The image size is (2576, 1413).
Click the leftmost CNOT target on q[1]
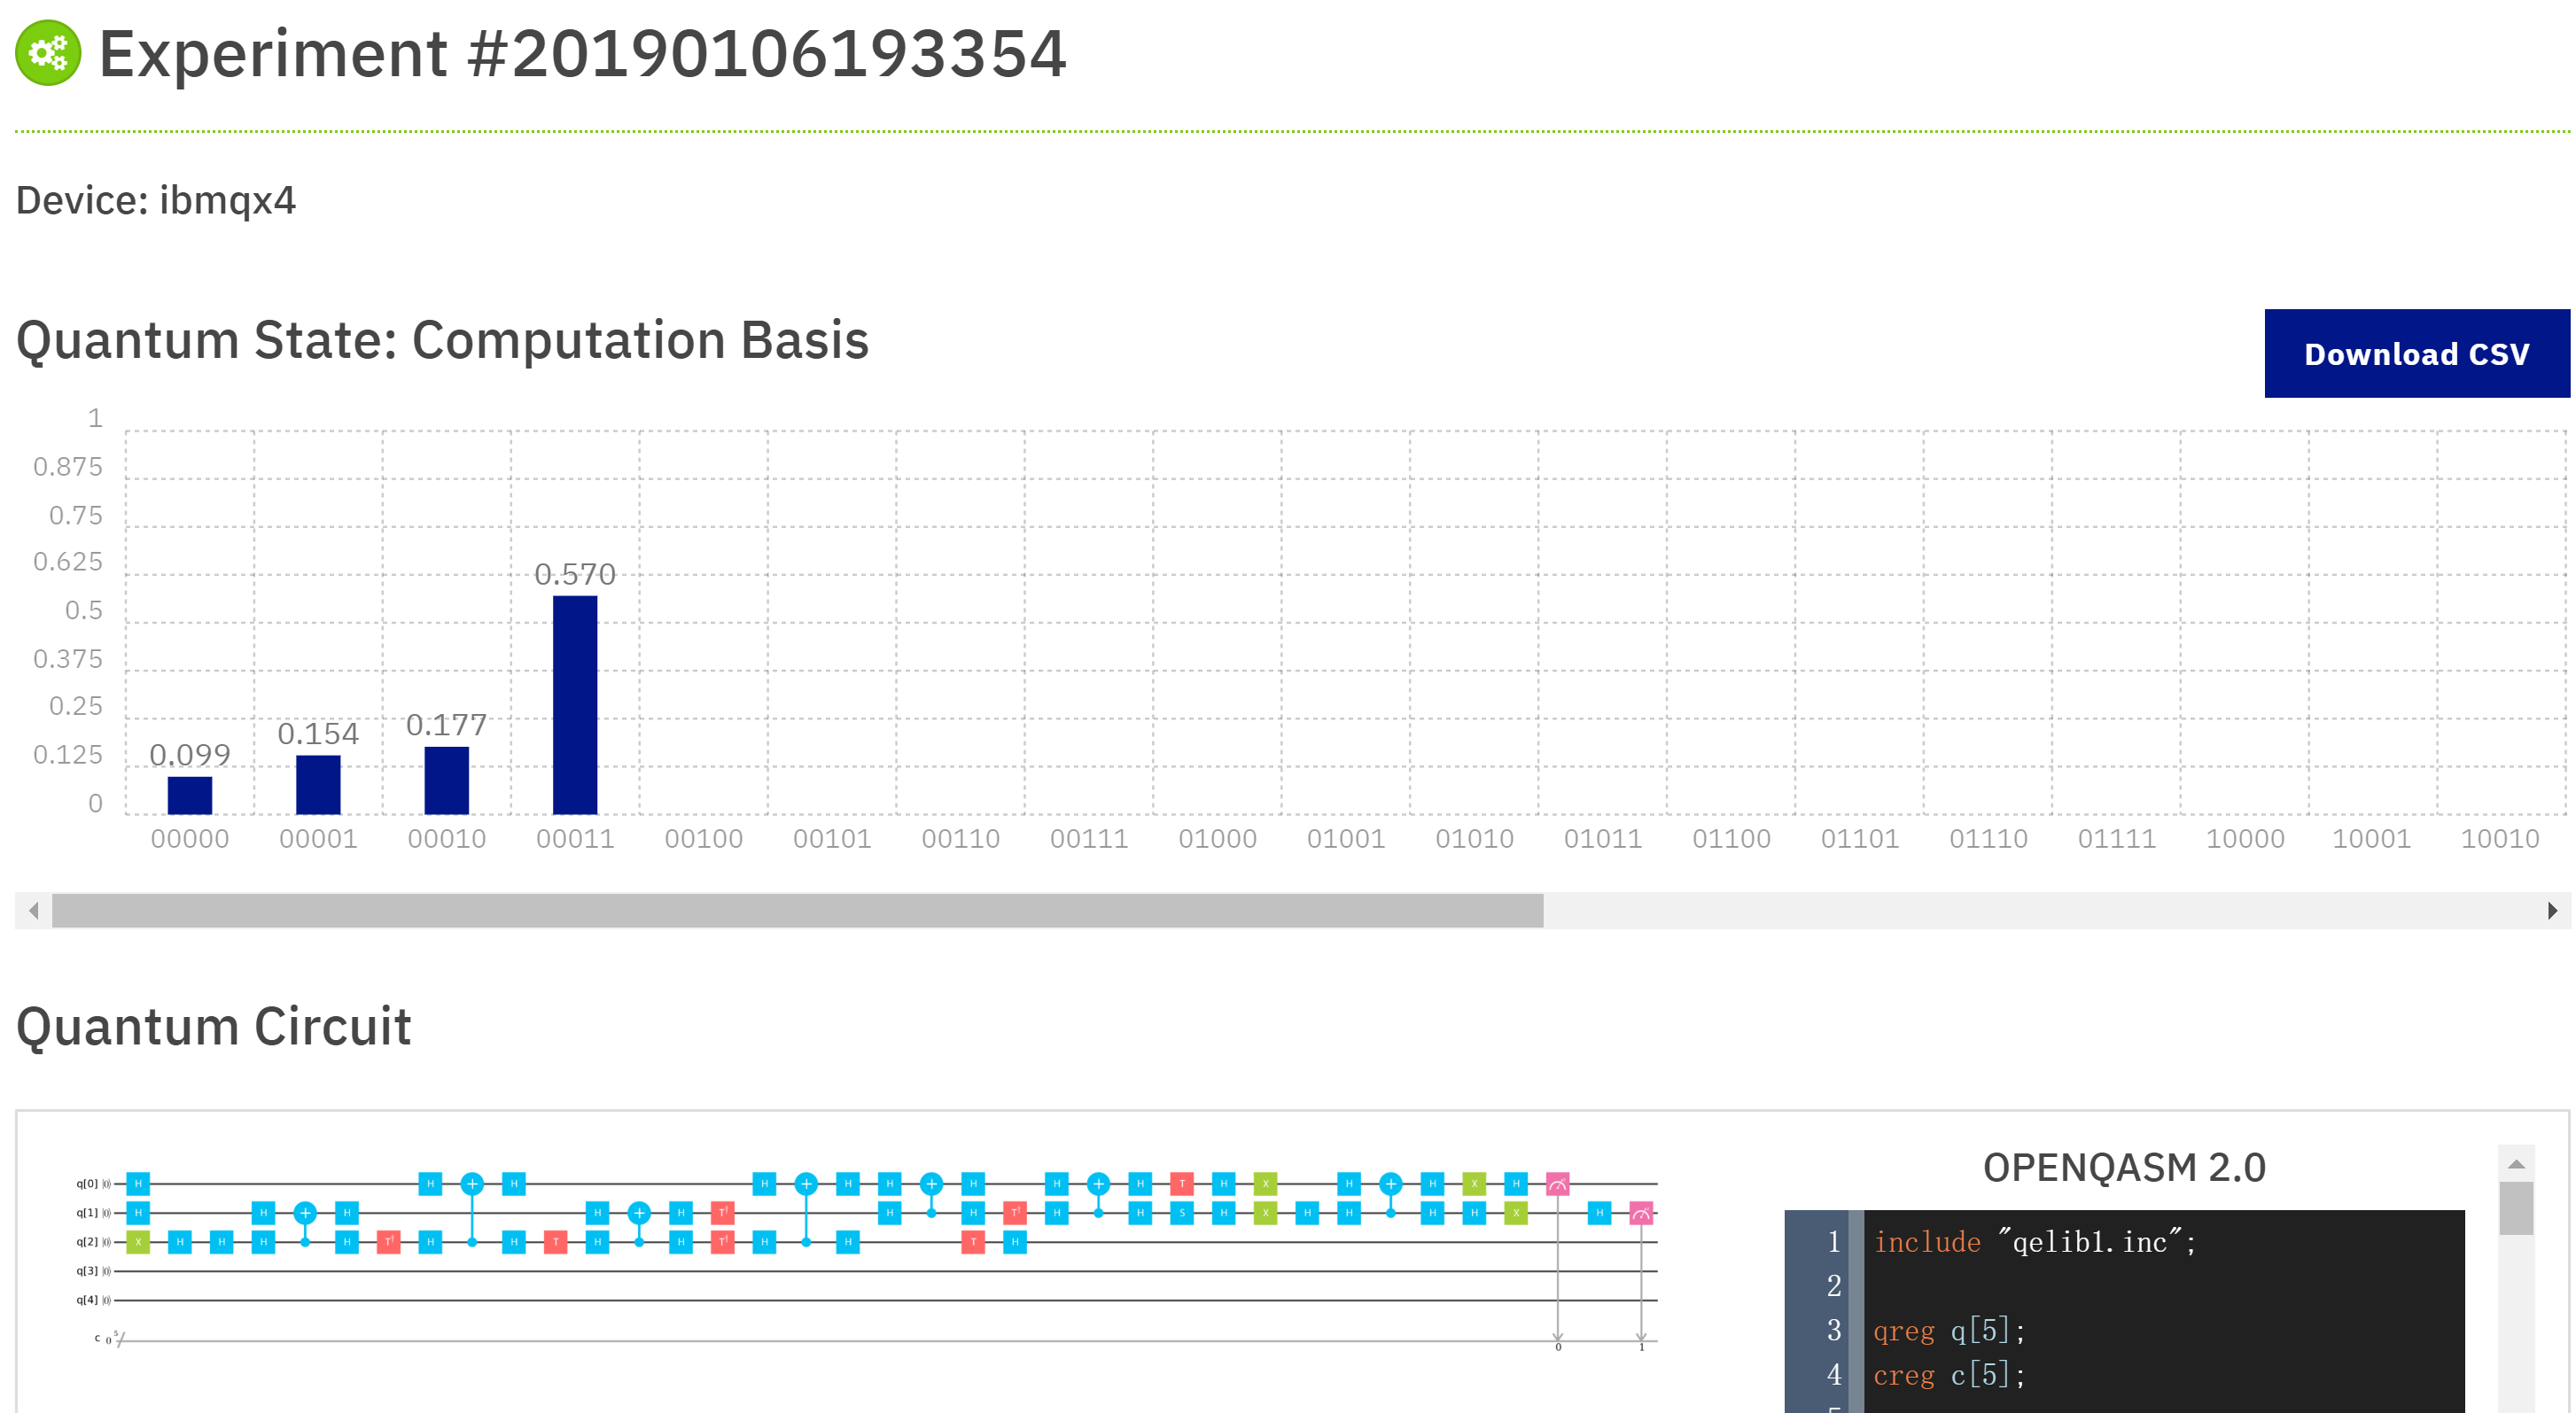click(305, 1213)
